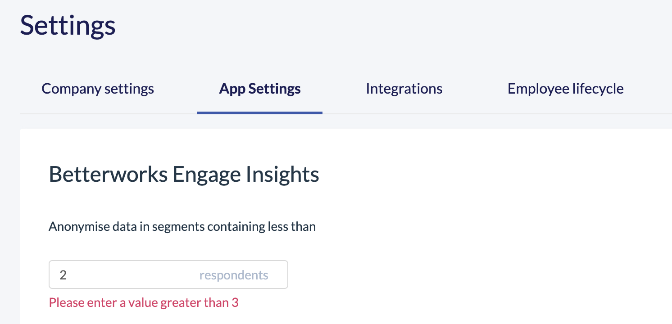This screenshot has height=324, width=672.
Task: Open the Integrations tab
Action: pos(404,89)
